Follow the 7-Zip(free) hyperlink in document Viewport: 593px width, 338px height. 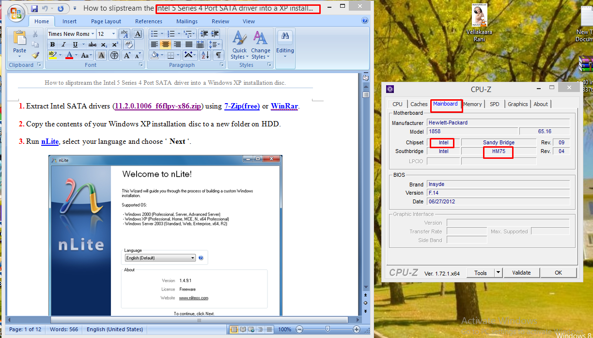242,106
